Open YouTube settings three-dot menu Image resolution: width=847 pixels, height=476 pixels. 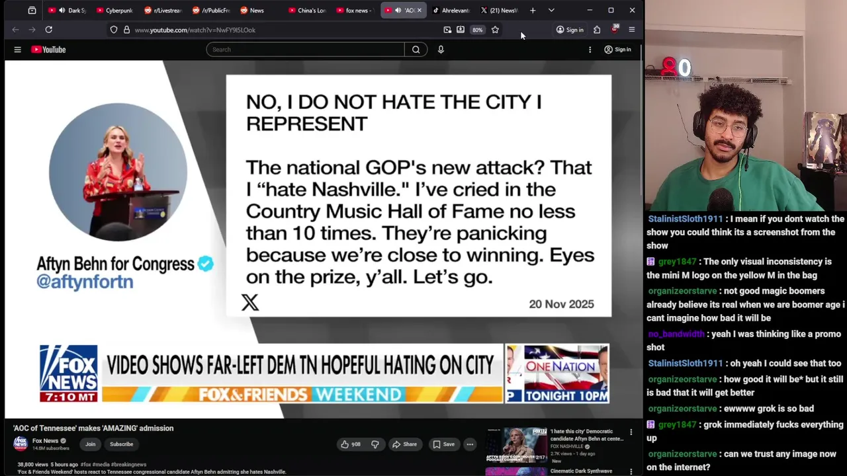pos(590,50)
